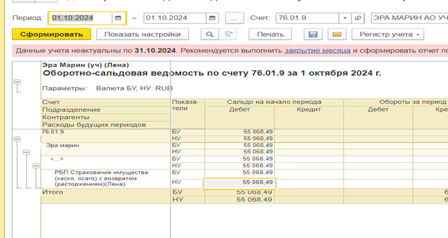
Task: Click the magnifier search icon
Action: (x=209, y=34)
